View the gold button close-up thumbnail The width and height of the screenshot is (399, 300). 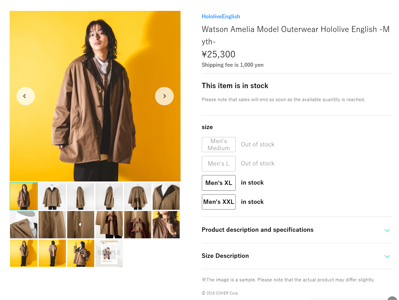pyautogui.click(x=81, y=225)
